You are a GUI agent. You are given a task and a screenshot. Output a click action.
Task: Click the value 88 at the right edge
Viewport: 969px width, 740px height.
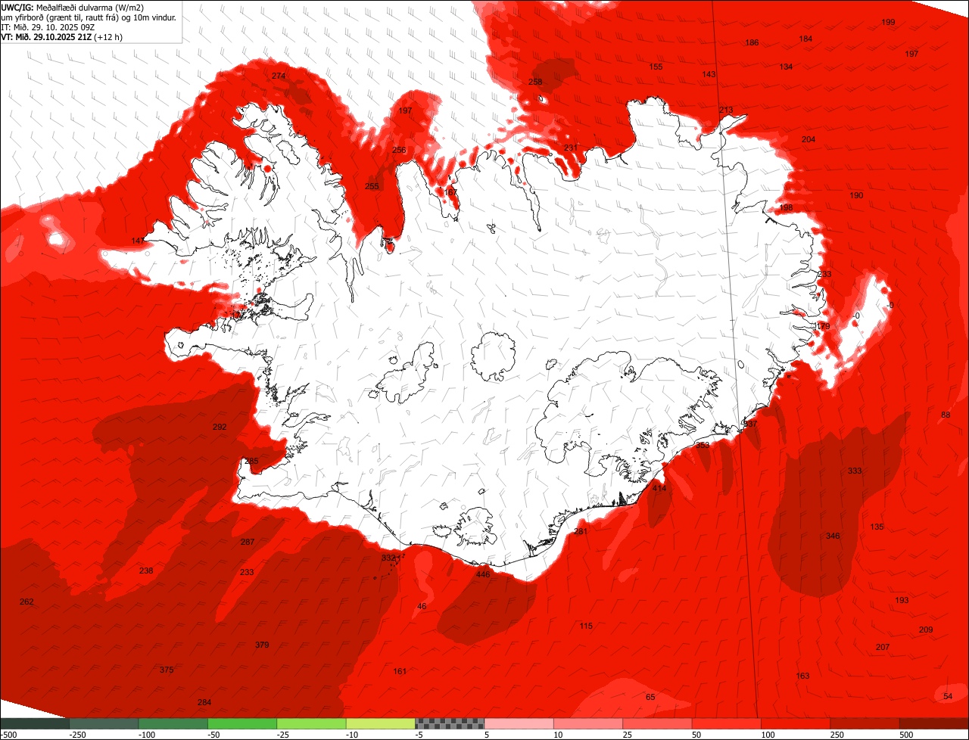point(946,415)
